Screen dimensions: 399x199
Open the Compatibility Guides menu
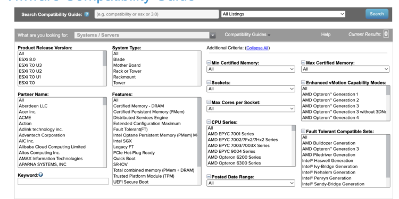[x=247, y=34]
